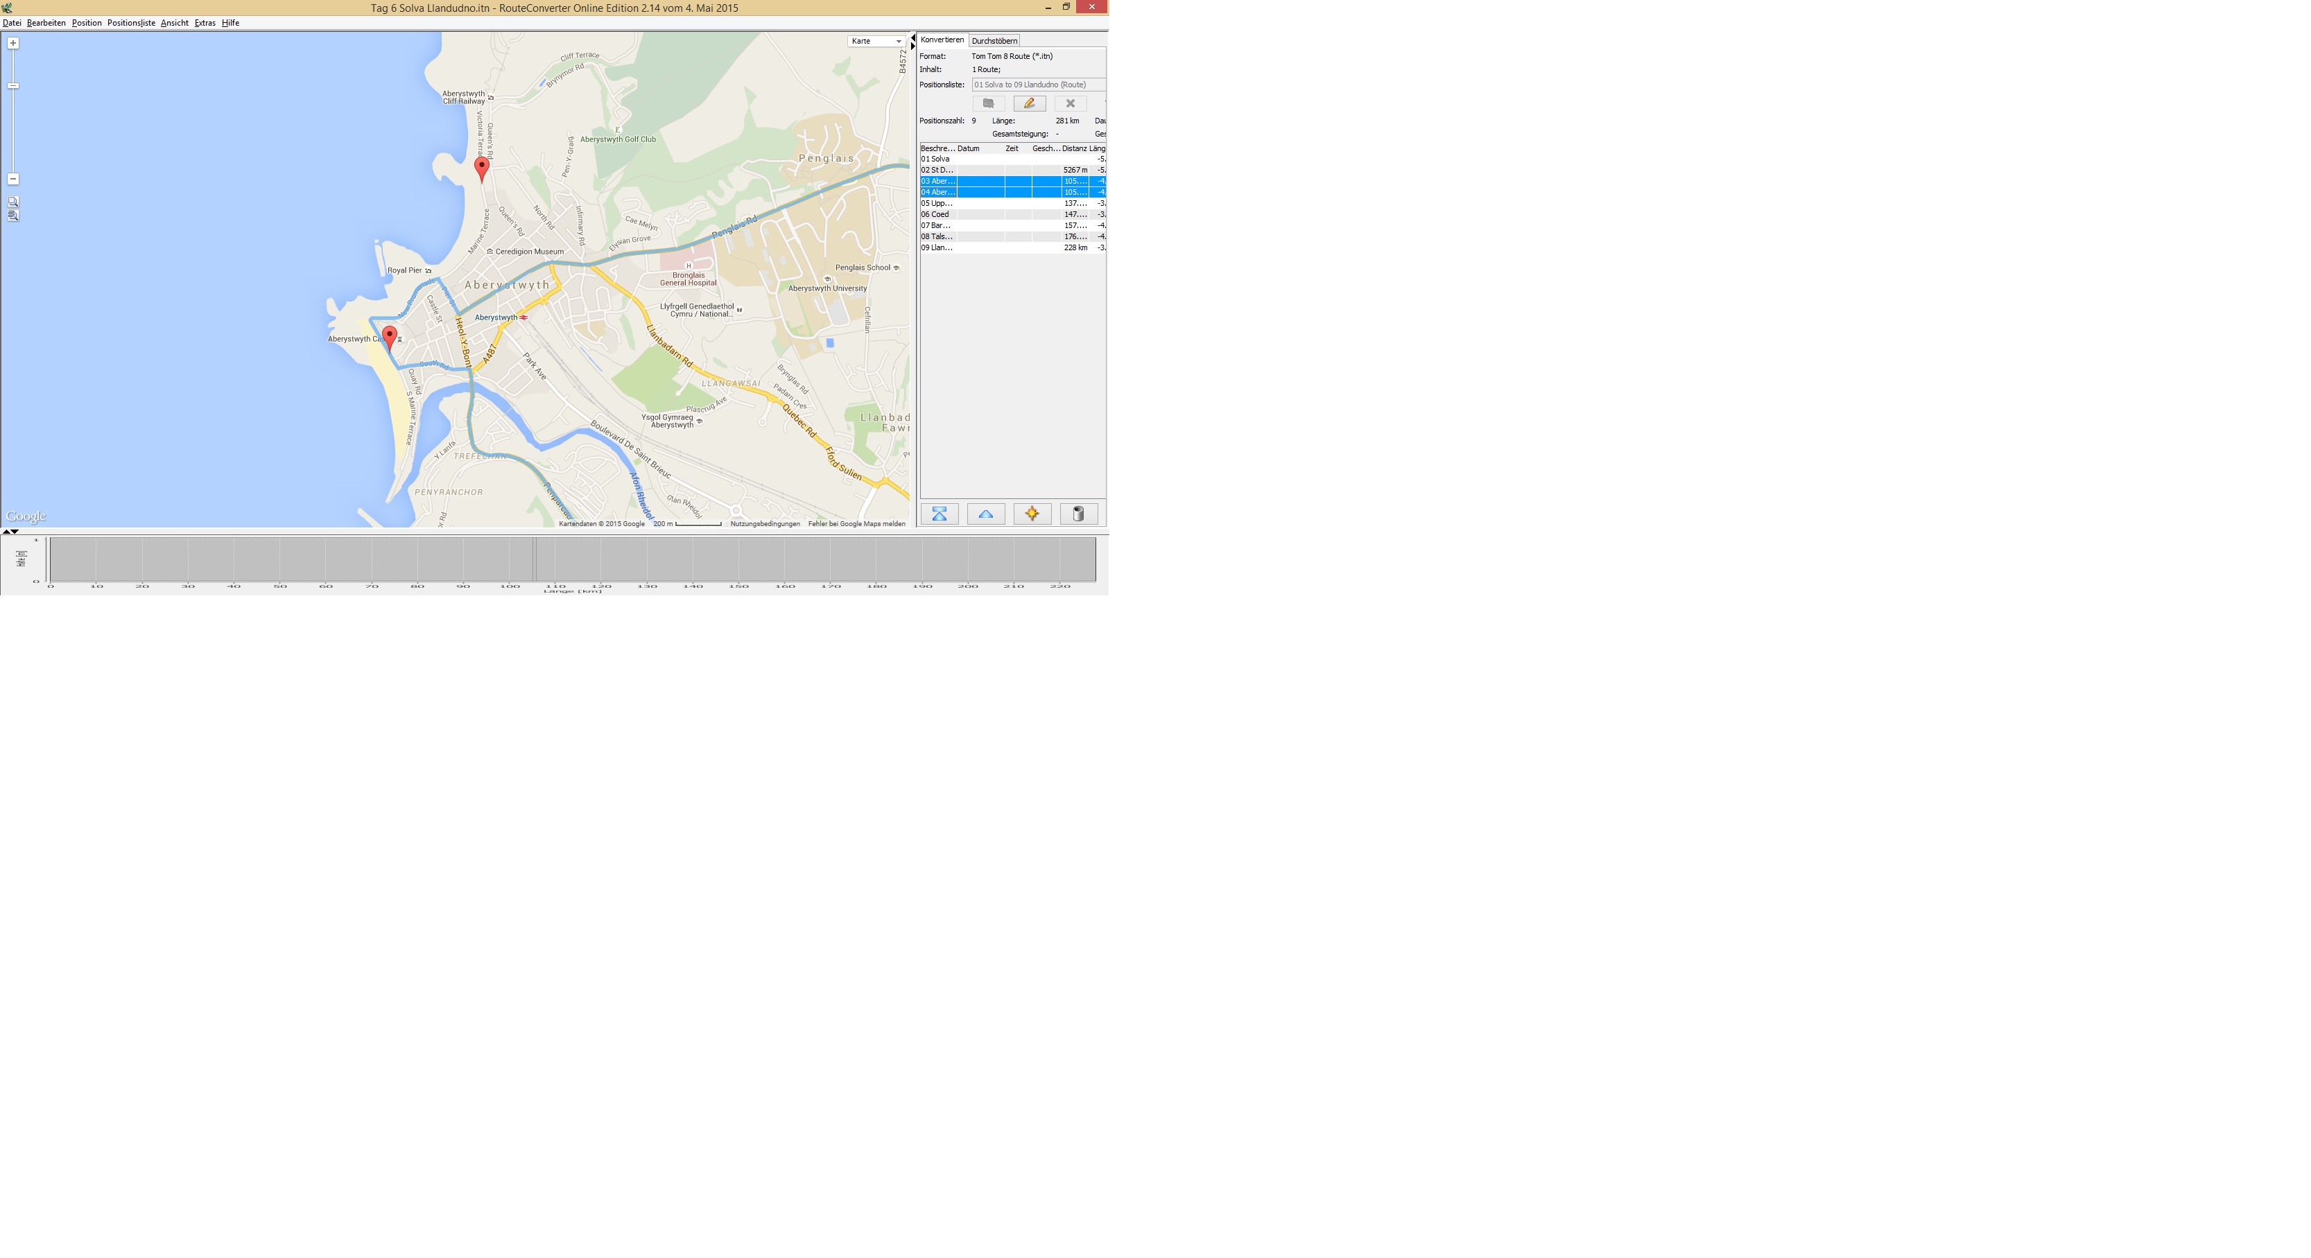
Task: Click the Nutzungsbedingungen link on map
Action: 764,523
